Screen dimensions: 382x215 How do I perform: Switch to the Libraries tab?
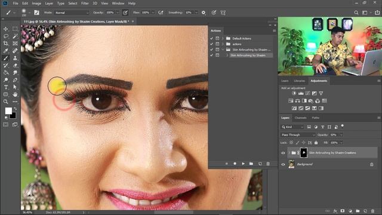pyautogui.click(x=300, y=81)
